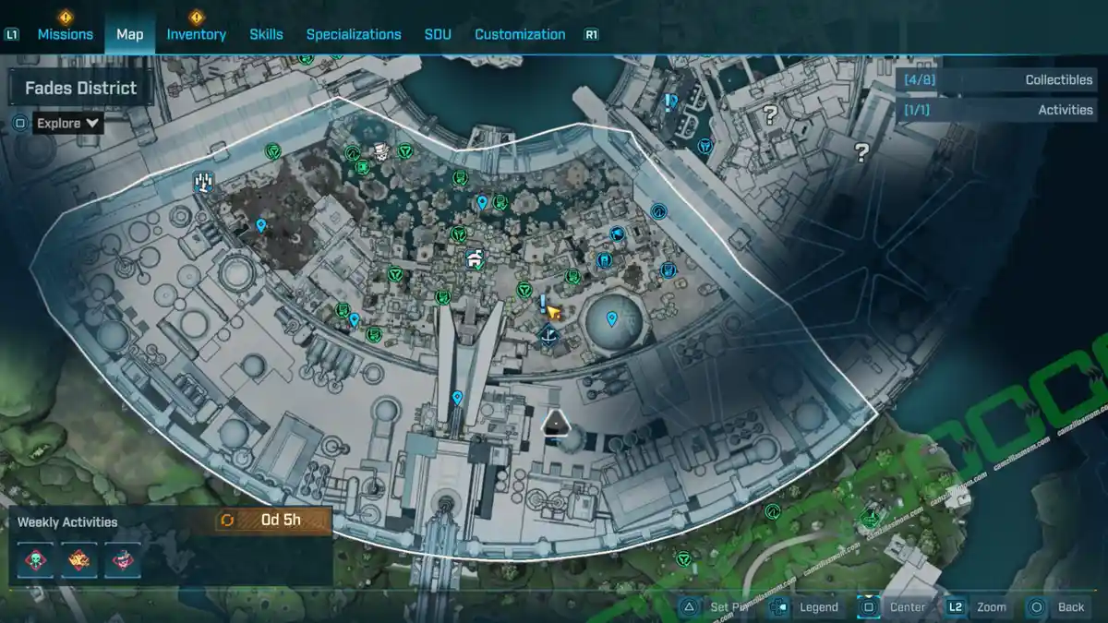This screenshot has height=623, width=1108.
Task: Click a blue teardrop waypoint pin
Action: coord(611,317)
